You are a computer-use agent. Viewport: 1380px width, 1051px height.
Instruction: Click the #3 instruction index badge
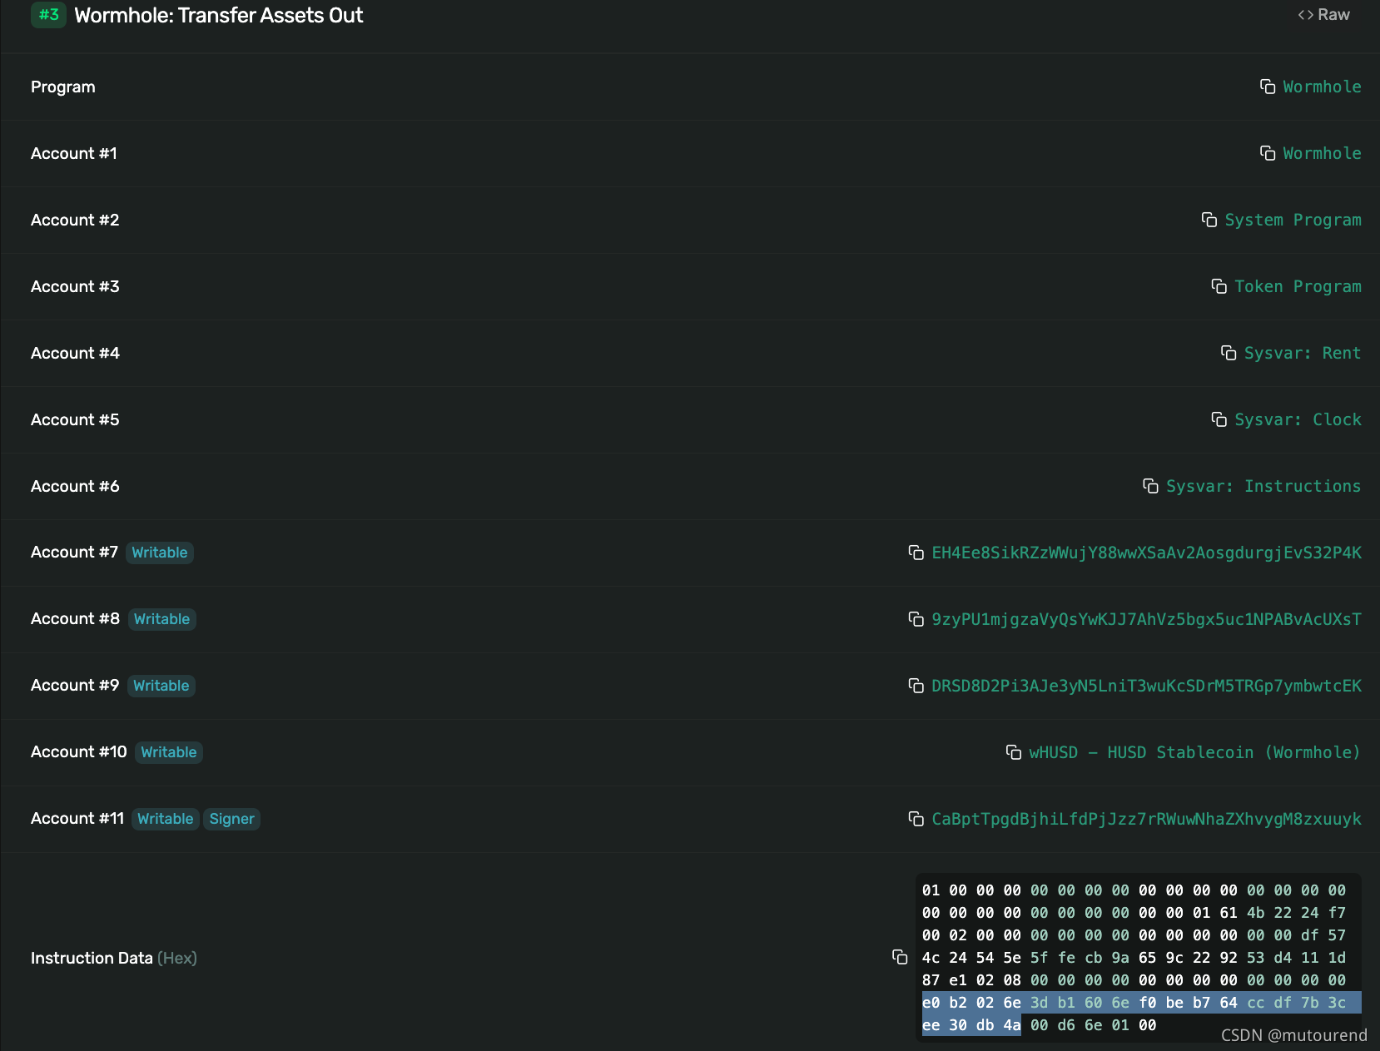pyautogui.click(x=48, y=14)
